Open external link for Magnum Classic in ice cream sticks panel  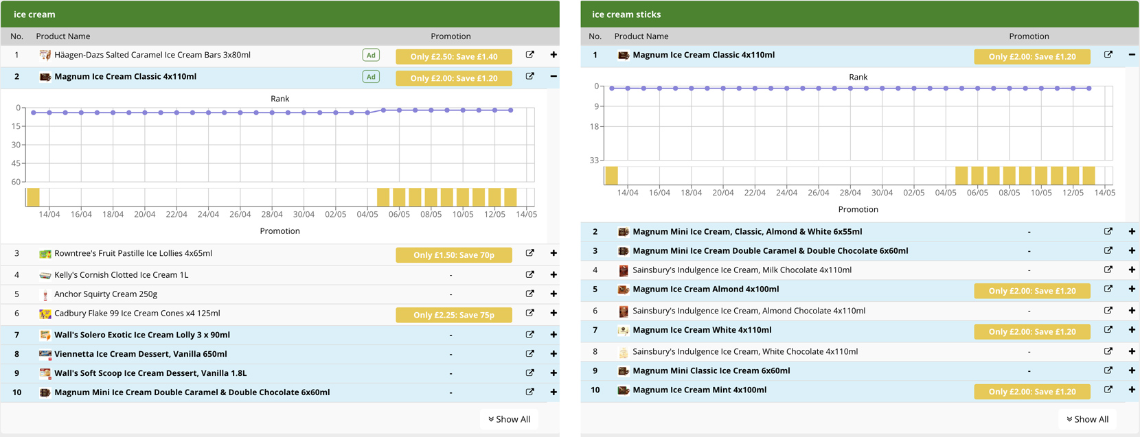pos(1108,55)
